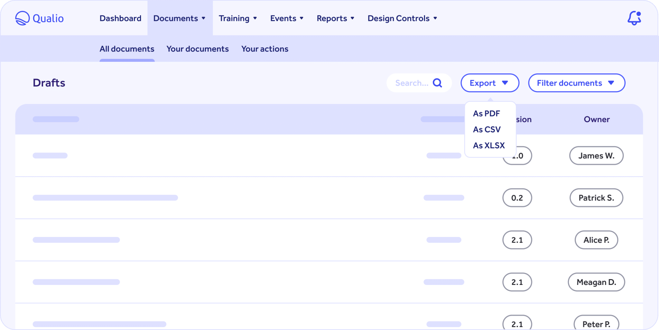Expand the Training menu
659x330 pixels.
coord(238,18)
